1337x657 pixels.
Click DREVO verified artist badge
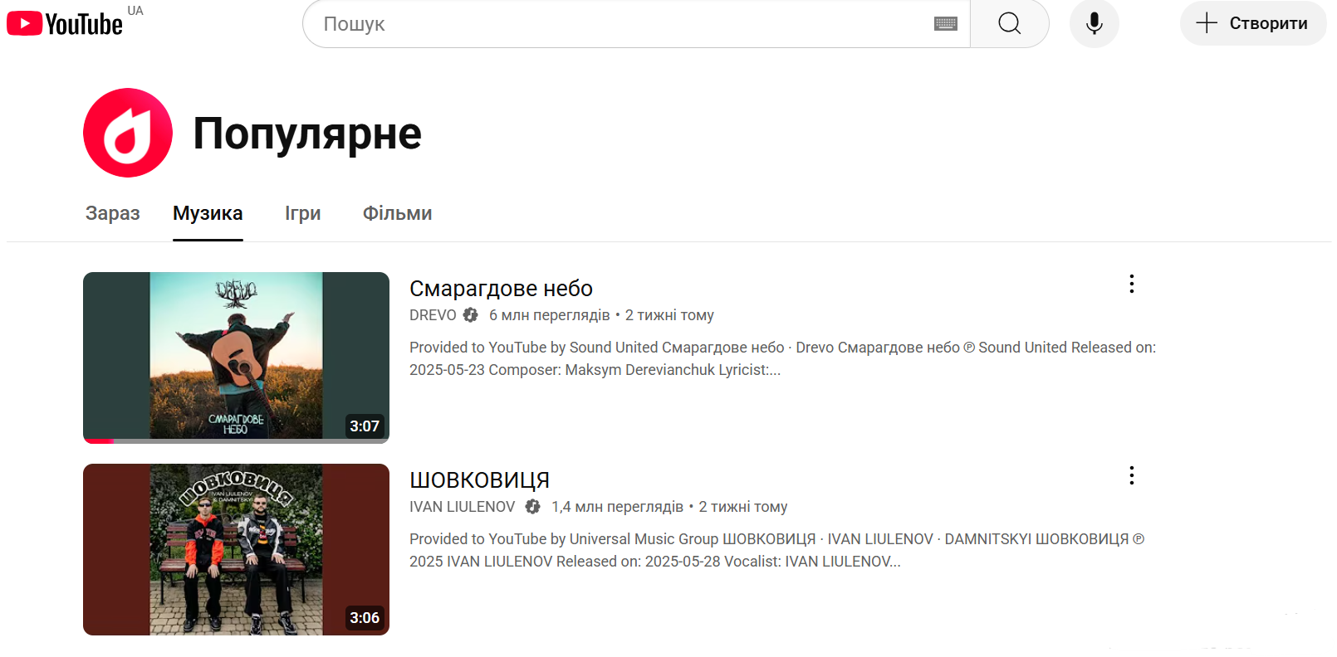470,315
